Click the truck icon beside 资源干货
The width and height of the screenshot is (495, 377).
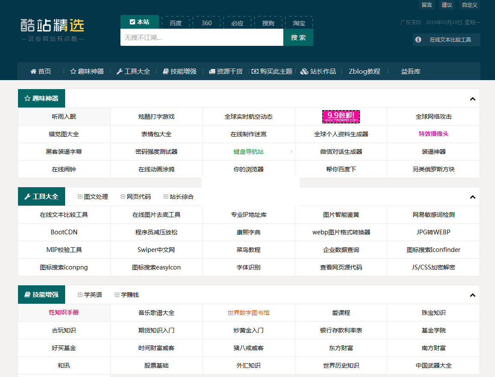click(x=212, y=72)
